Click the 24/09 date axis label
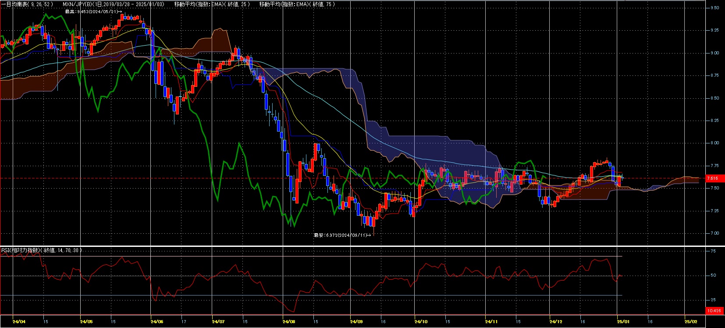The height and width of the screenshot is (328, 725). pyautogui.click(x=356, y=321)
